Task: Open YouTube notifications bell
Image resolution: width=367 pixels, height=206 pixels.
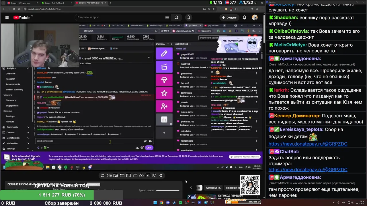Action: coord(244,17)
